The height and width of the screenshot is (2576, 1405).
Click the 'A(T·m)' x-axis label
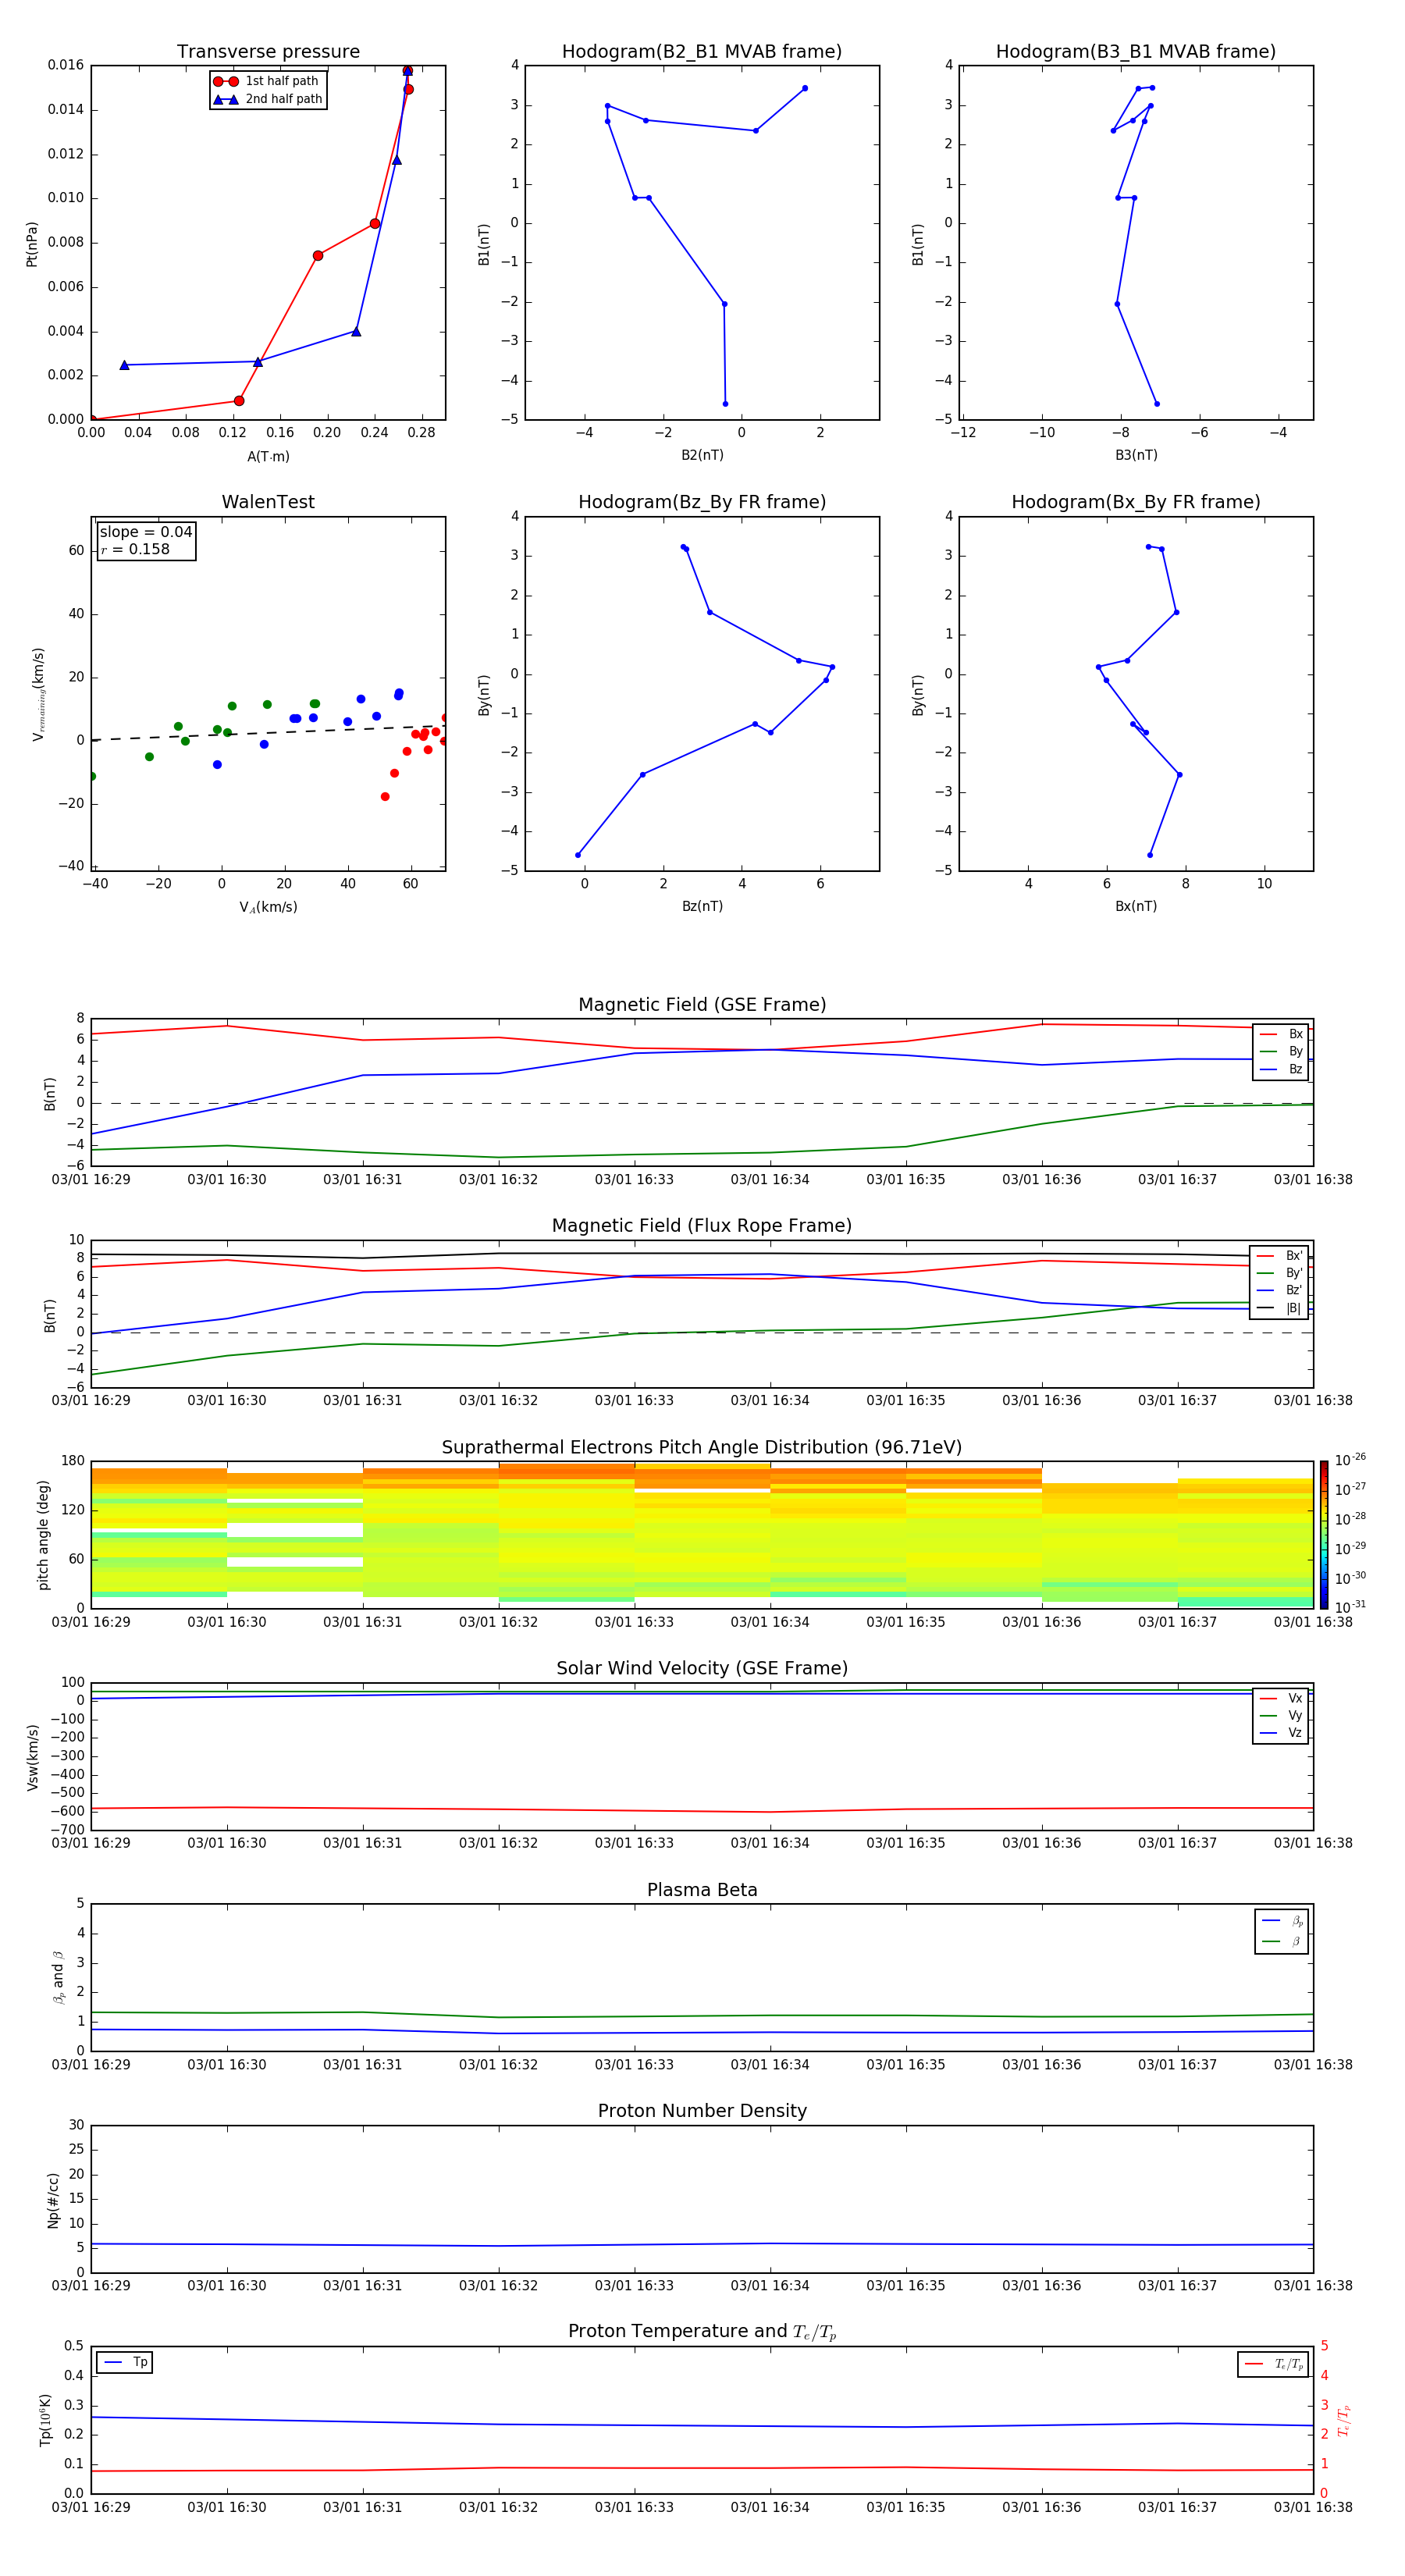coord(268,457)
